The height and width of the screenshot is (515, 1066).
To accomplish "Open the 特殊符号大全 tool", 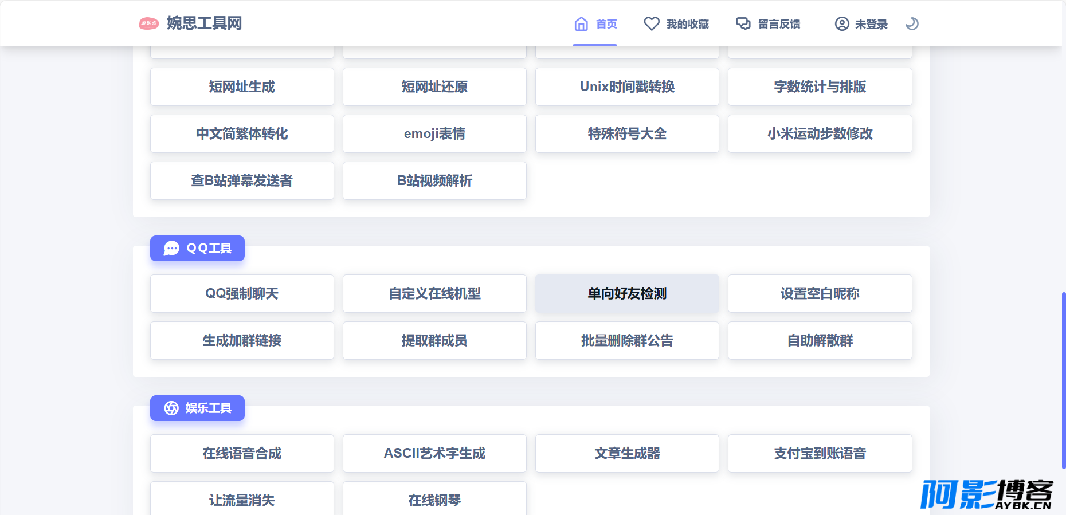I will point(627,133).
